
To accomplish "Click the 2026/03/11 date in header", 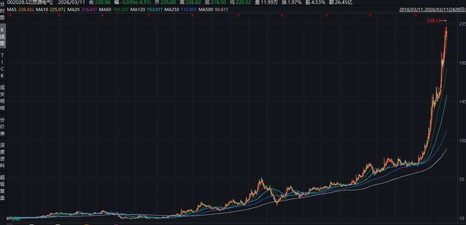I will click(x=71, y=3).
